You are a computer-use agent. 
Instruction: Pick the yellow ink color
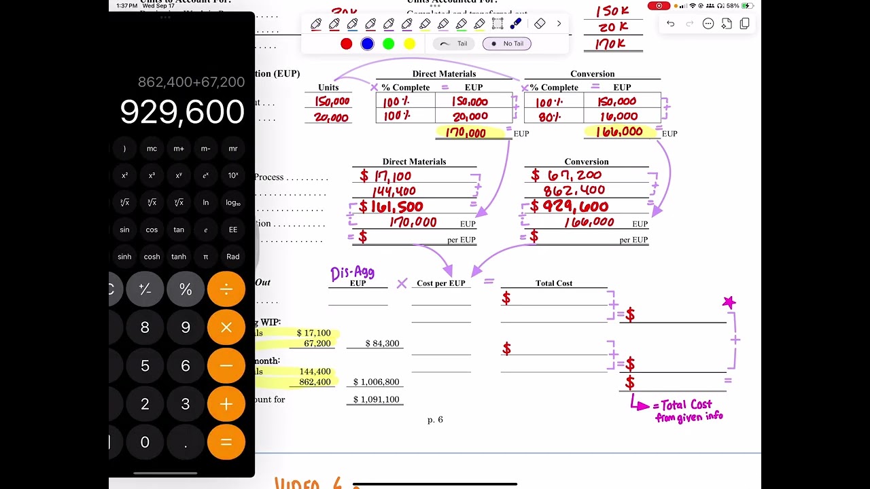pyautogui.click(x=410, y=43)
